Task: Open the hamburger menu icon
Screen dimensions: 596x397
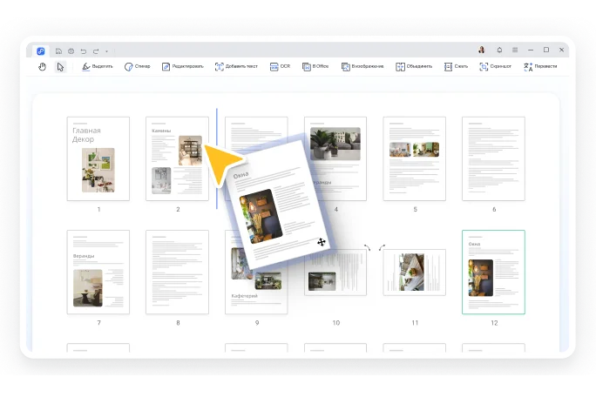Action: [515, 50]
